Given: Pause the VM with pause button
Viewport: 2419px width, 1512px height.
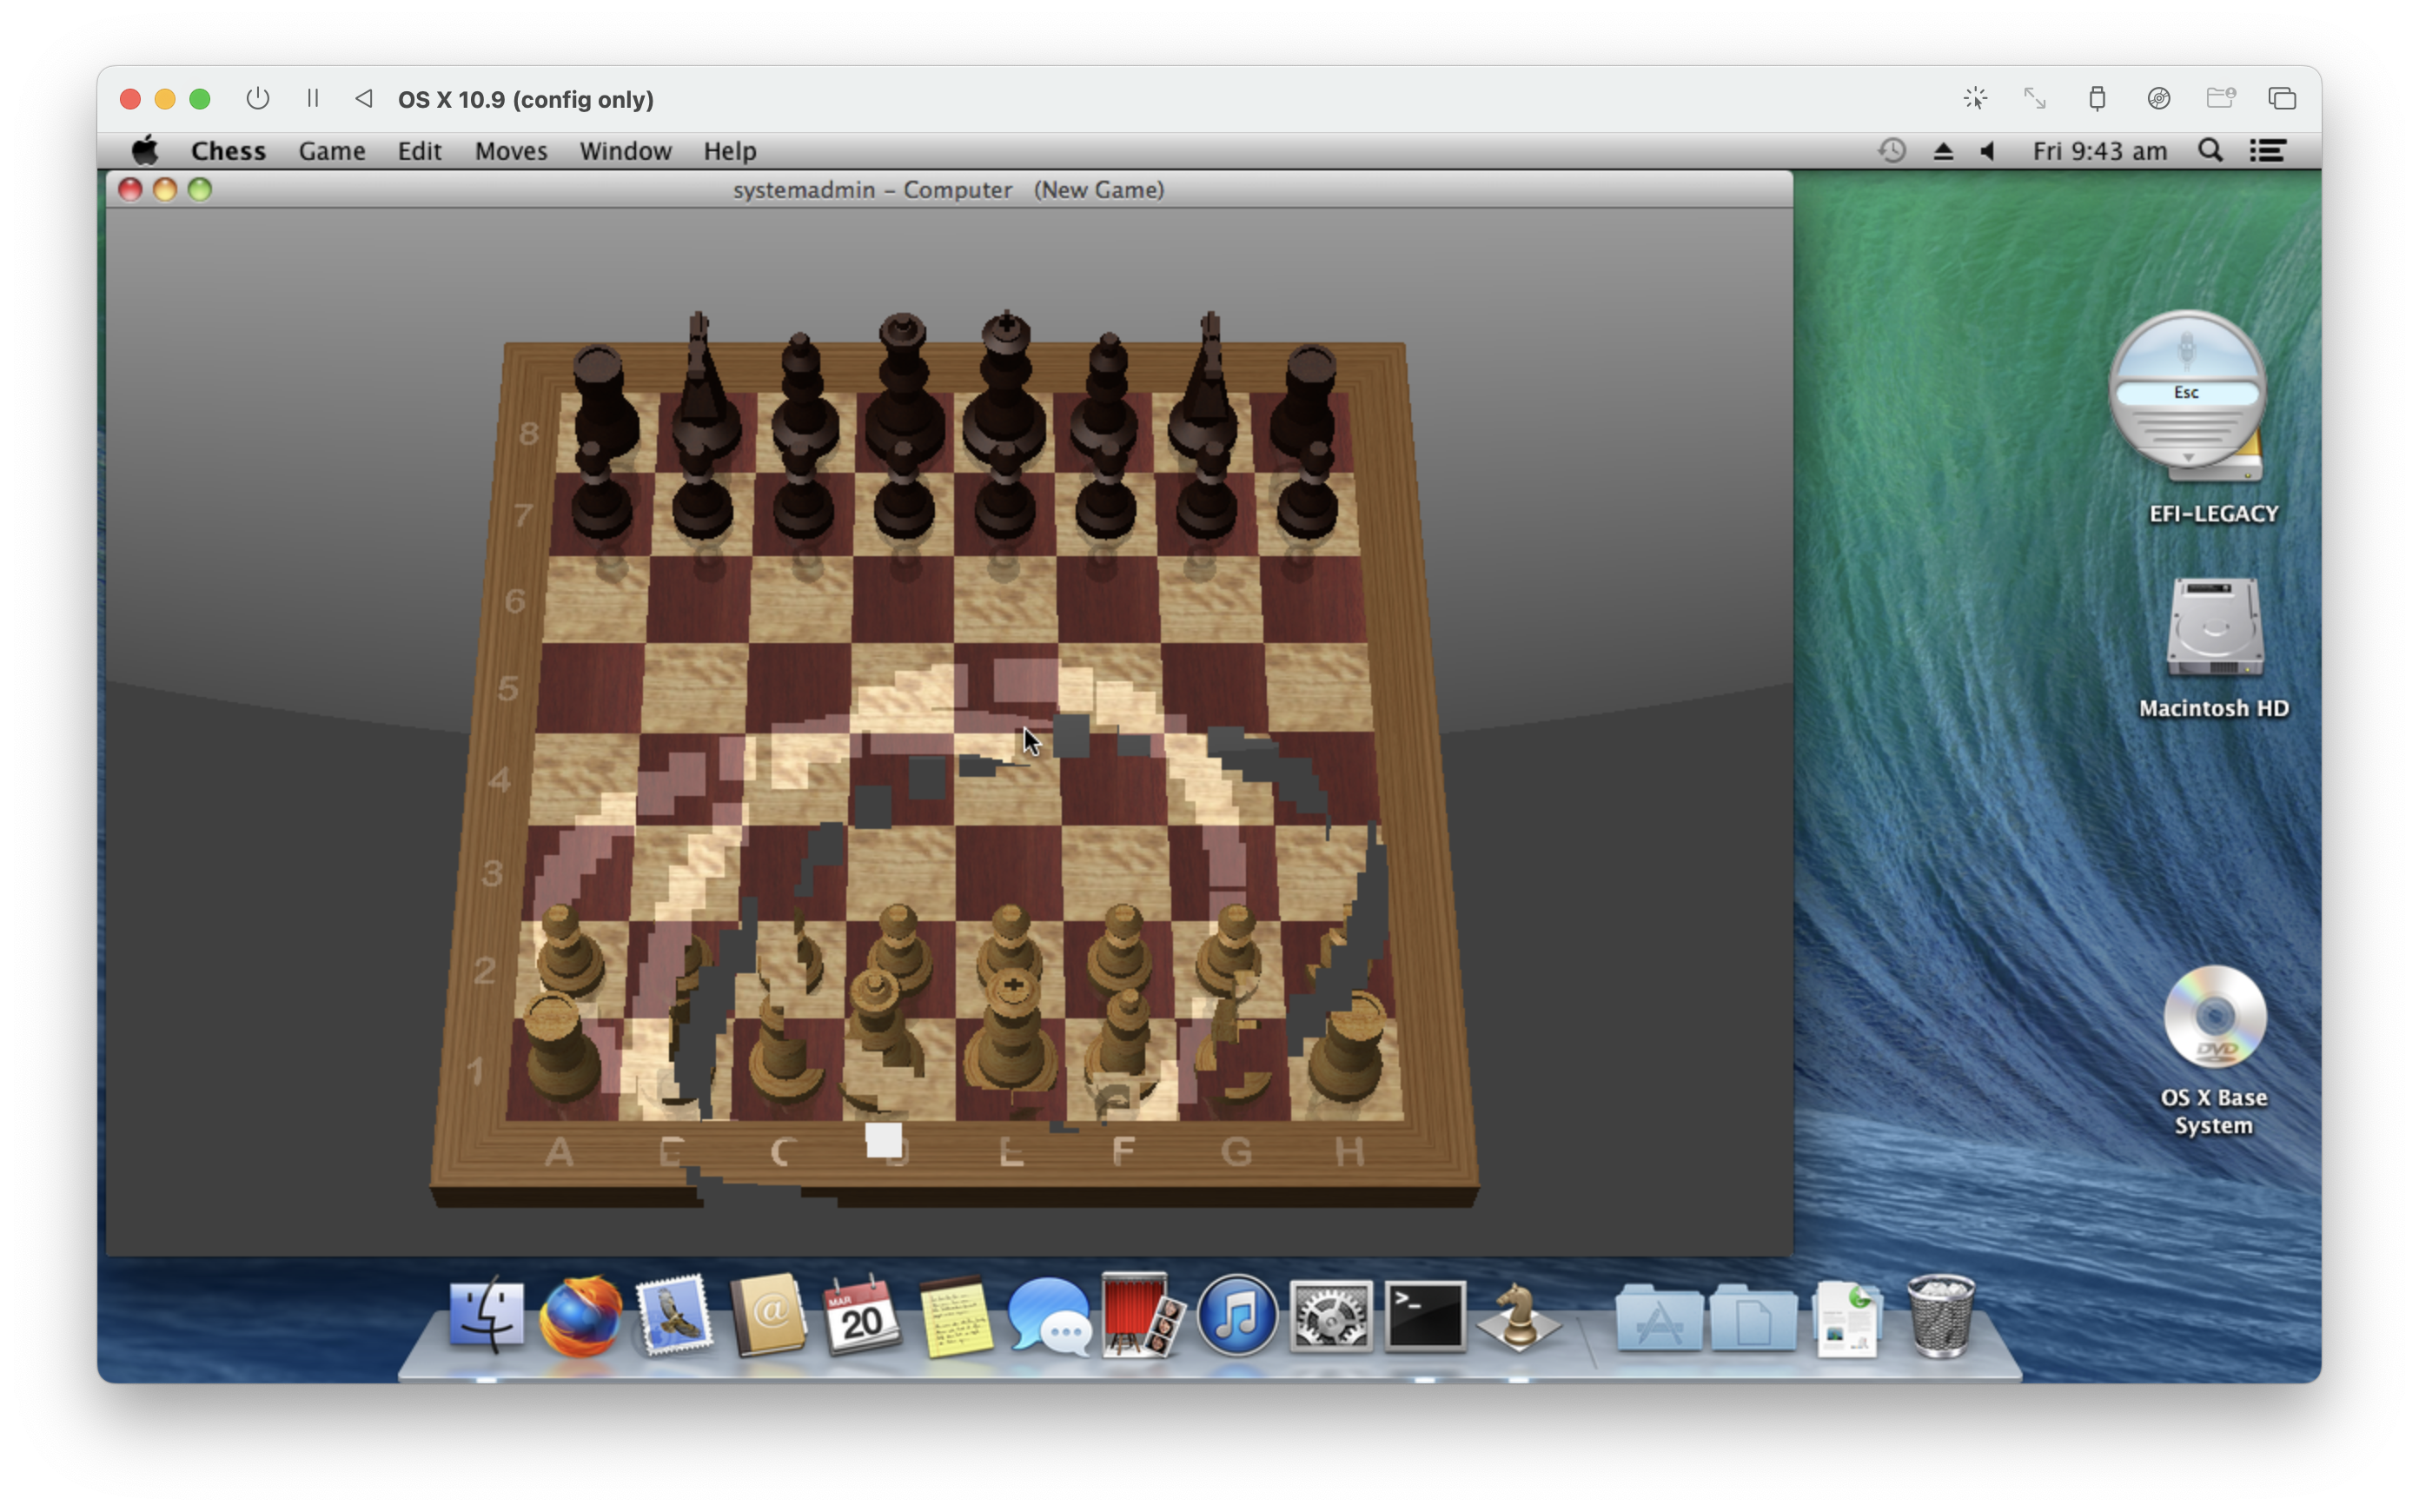Looking at the screenshot, I should coord(312,99).
